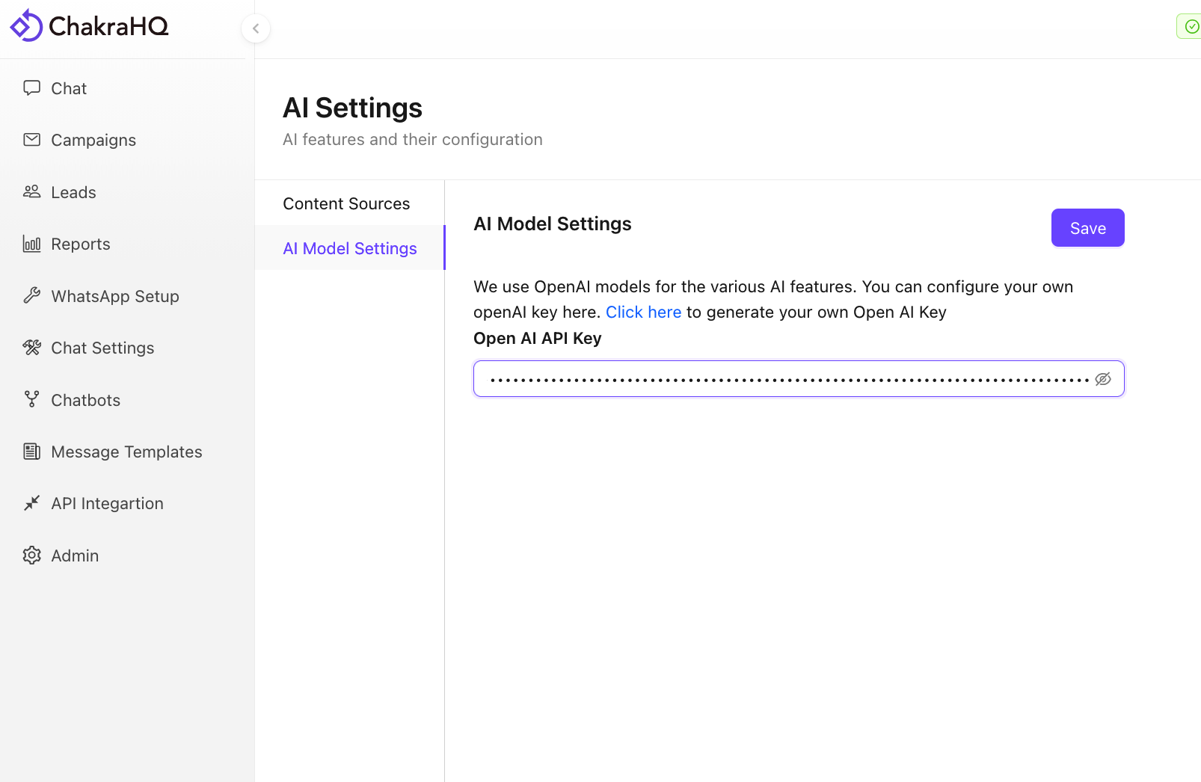The image size is (1201, 782).
Task: Select the API Integartion plug icon
Action: pyautogui.click(x=31, y=503)
